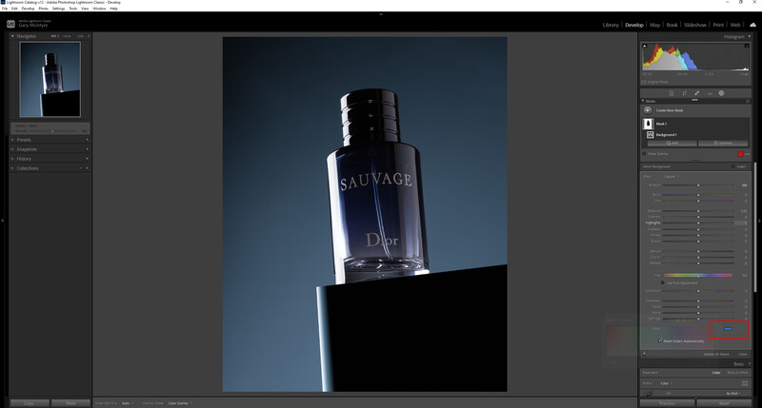Open the red overlay color swatch
This screenshot has width=762, height=408.
pos(740,154)
